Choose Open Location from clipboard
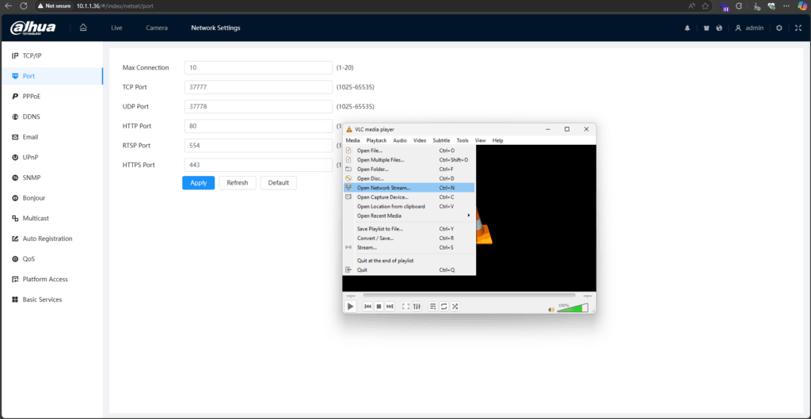 click(x=409, y=207)
